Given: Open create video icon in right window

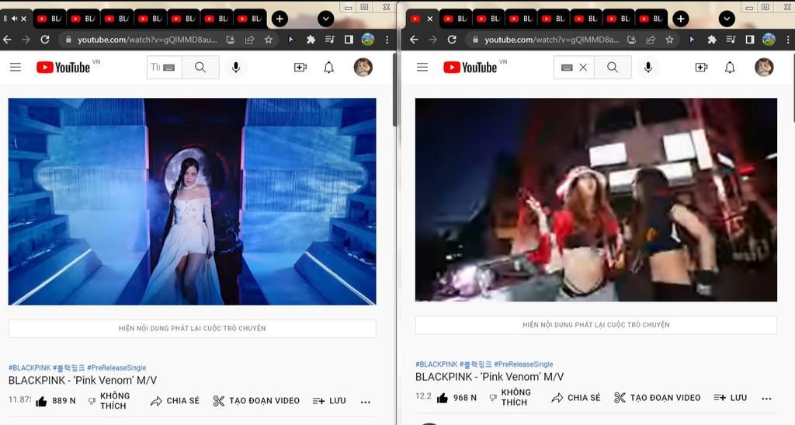Looking at the screenshot, I should 701,67.
